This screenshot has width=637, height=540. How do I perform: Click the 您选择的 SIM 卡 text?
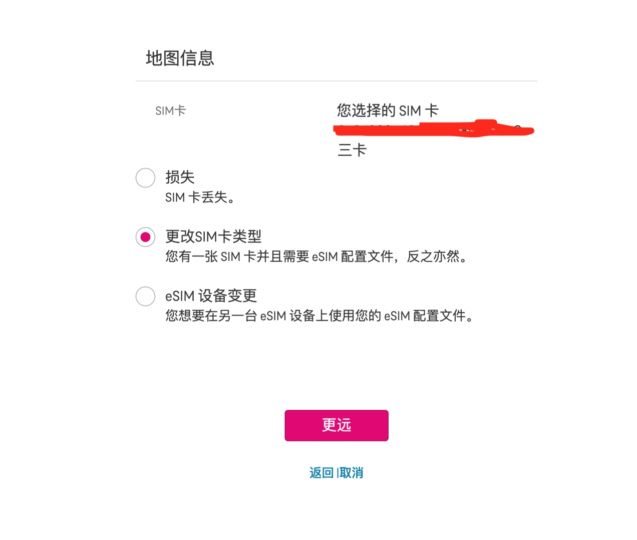click(x=388, y=110)
